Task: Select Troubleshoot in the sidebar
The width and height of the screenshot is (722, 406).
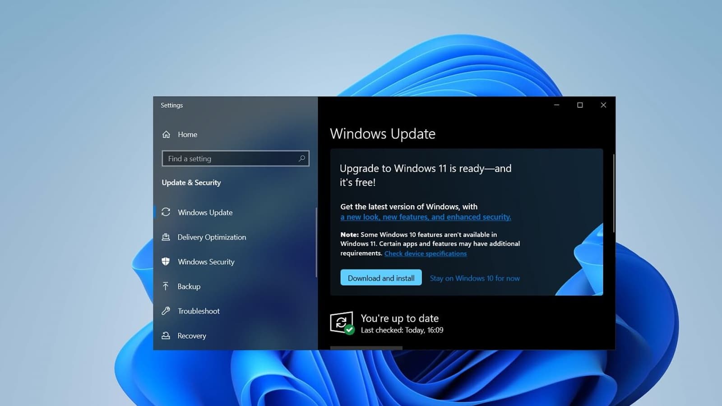Action: pos(199,311)
